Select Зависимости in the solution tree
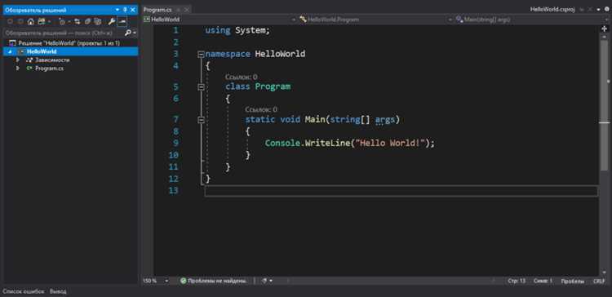Screen dimensions: 612x297 pyautogui.click(x=52, y=60)
